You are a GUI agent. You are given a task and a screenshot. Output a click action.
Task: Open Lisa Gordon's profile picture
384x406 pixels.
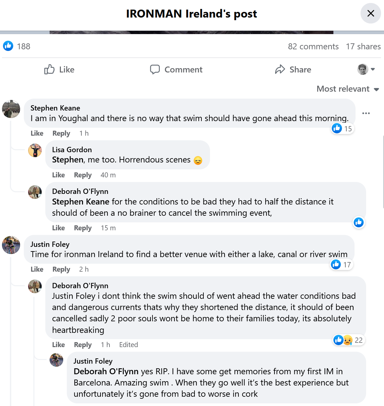35,151
